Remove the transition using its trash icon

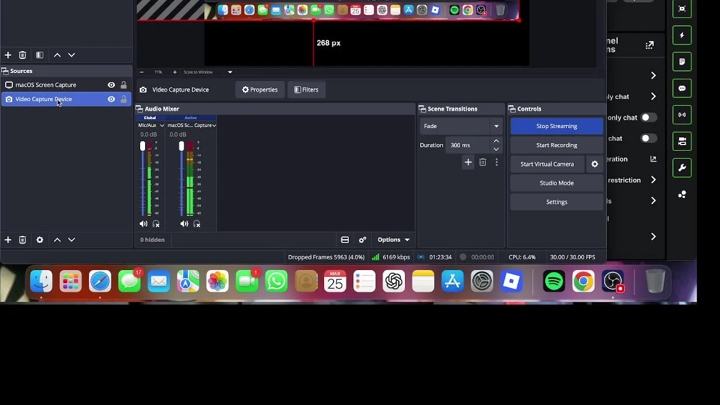point(483,162)
